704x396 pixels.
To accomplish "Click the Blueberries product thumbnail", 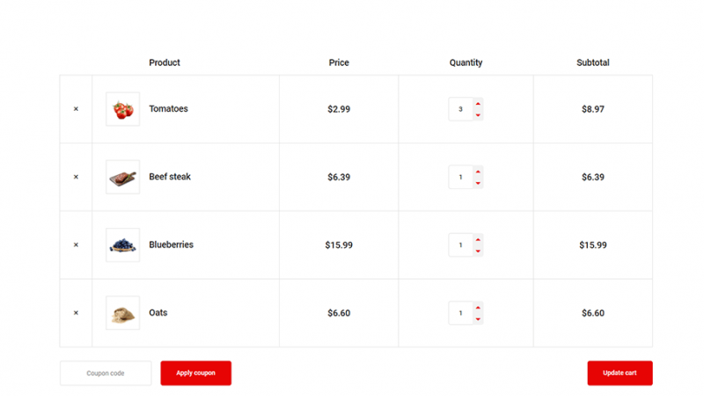I will pyautogui.click(x=122, y=245).
